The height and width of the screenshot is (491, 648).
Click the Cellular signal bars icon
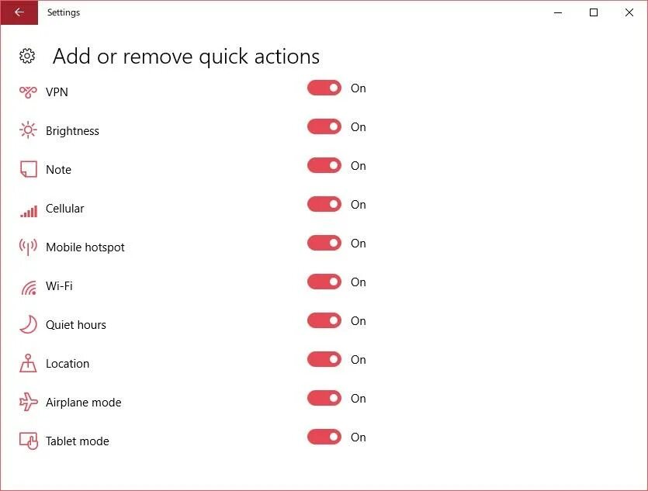click(29, 209)
